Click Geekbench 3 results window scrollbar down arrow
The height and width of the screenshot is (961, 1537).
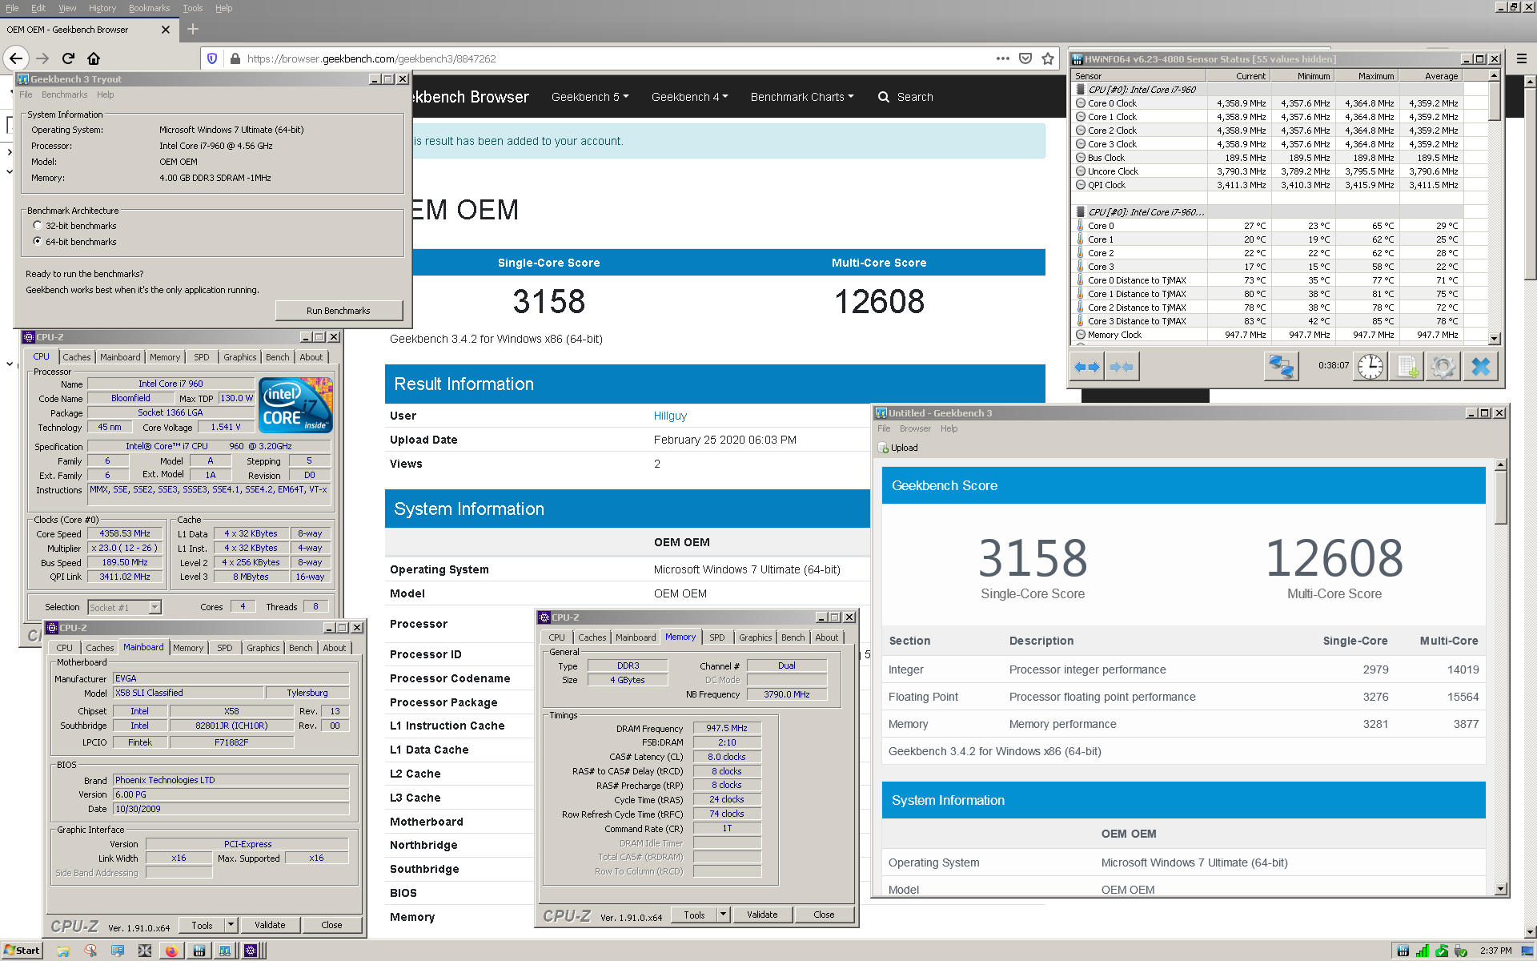click(1501, 889)
